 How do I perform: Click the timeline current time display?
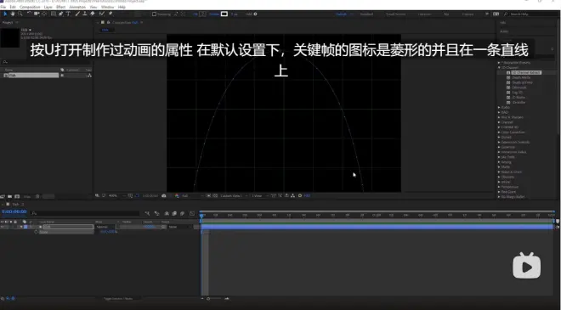[x=14, y=211]
